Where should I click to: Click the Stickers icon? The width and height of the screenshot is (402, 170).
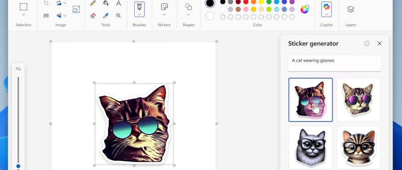tap(164, 7)
